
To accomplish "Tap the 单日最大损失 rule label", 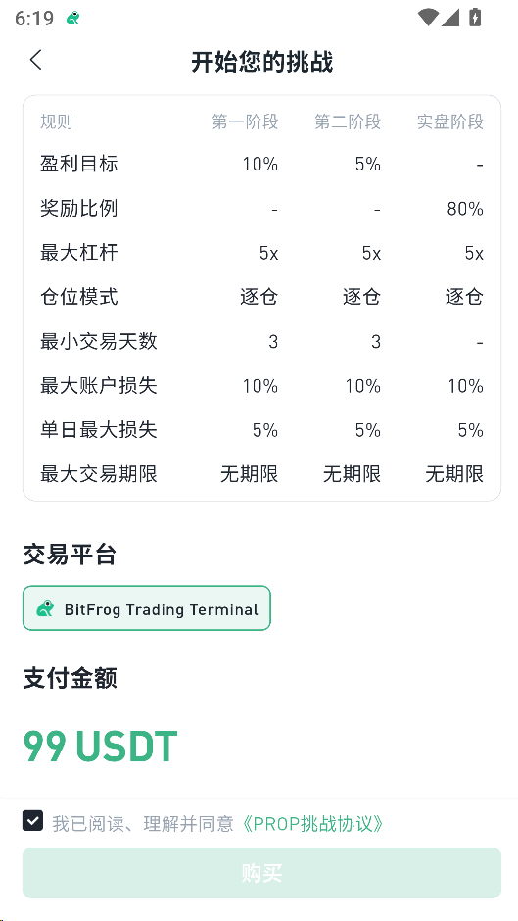I will (99, 430).
